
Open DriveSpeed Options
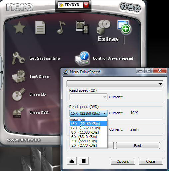point(123,161)
